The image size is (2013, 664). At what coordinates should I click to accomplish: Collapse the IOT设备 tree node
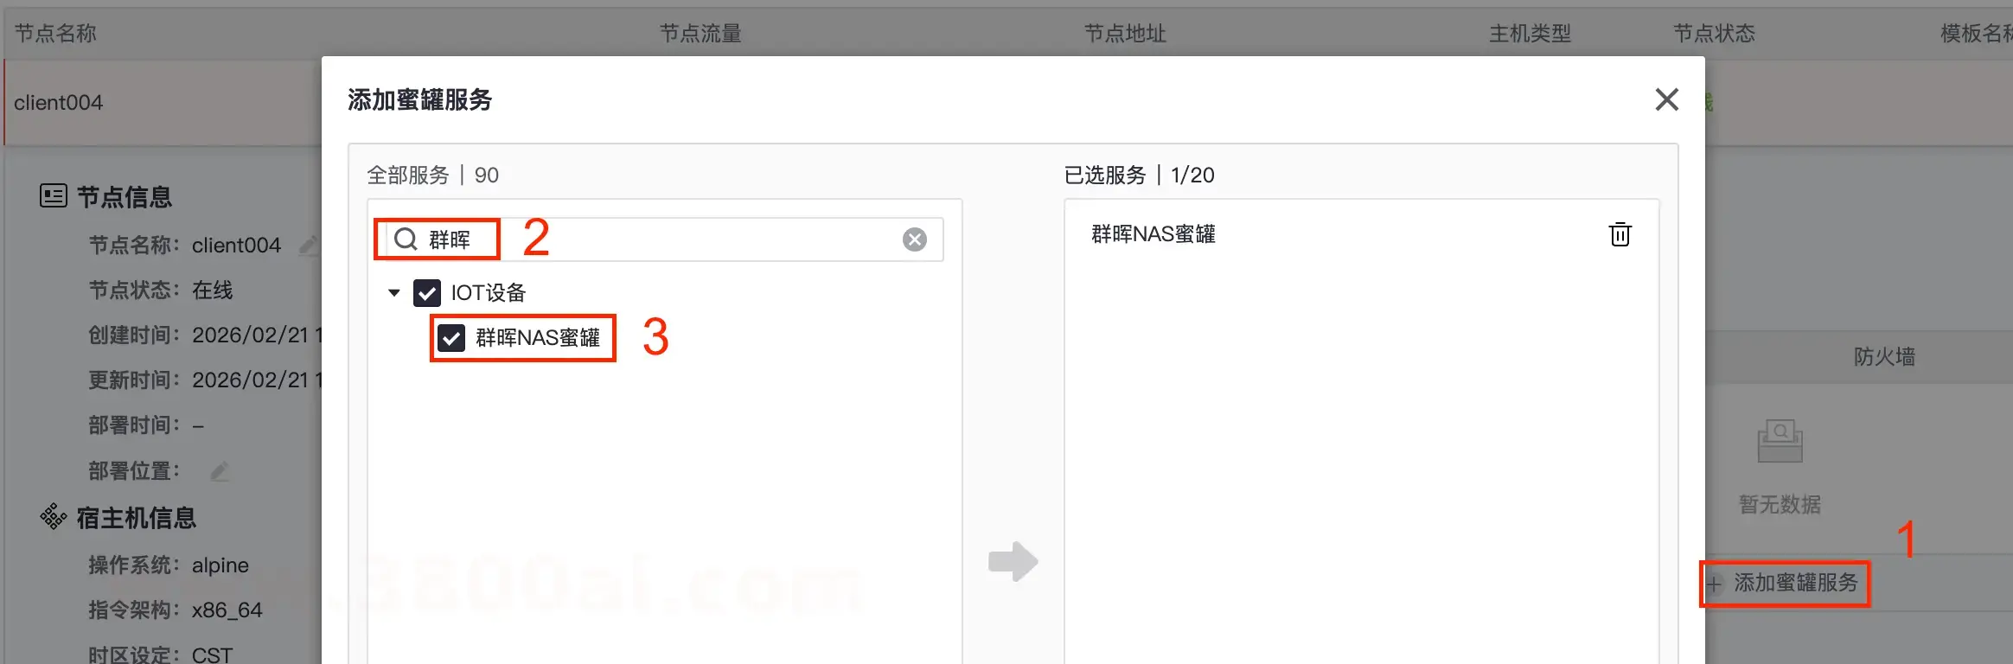394,293
